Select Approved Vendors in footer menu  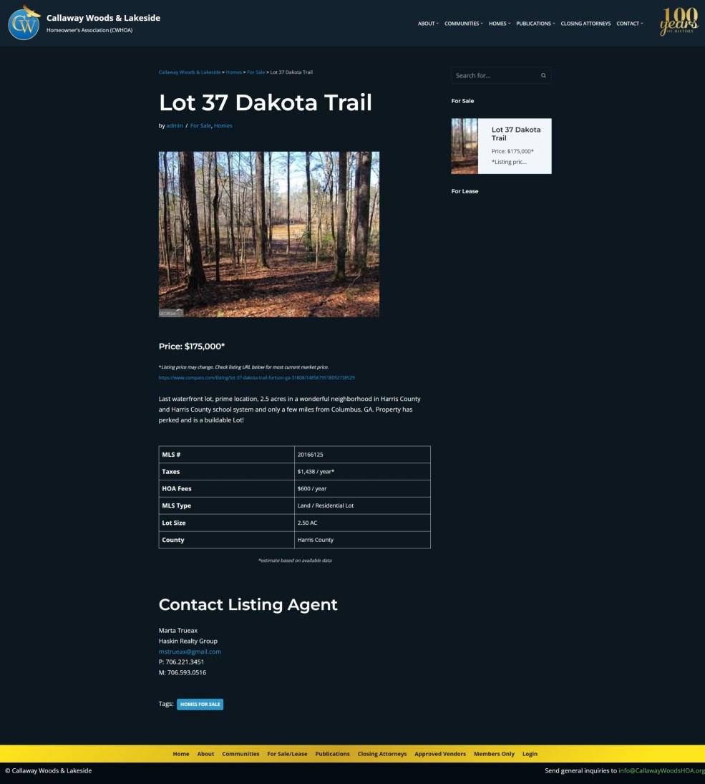point(440,754)
